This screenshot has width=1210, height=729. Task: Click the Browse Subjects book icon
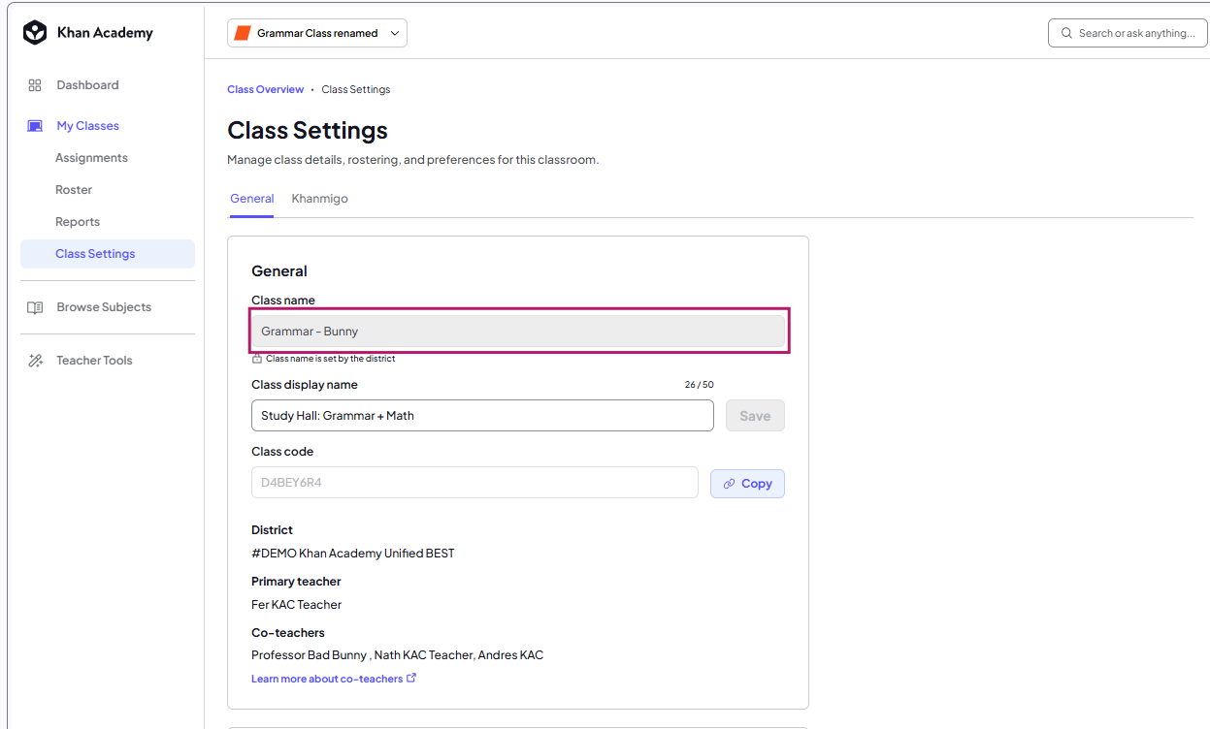click(x=35, y=307)
